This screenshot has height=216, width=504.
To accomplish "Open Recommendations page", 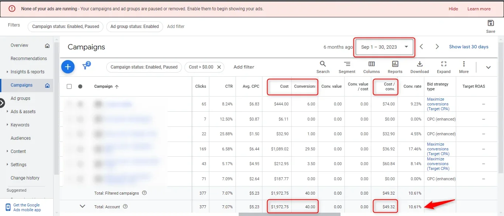I will pos(28,59).
